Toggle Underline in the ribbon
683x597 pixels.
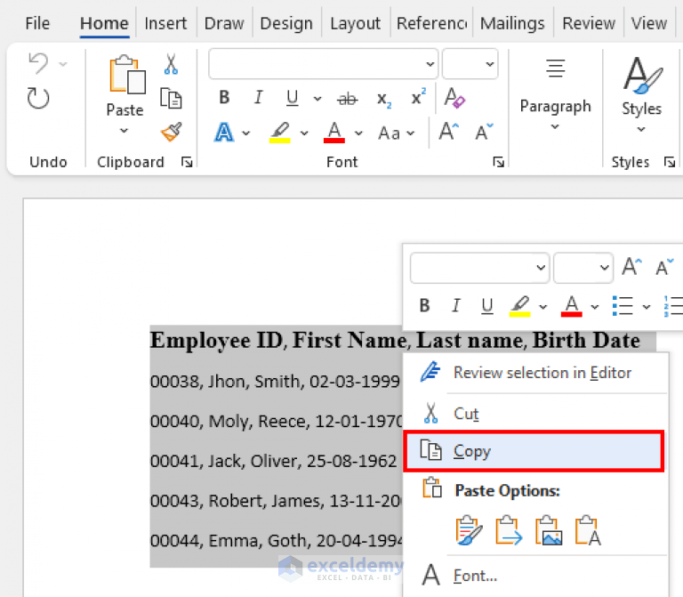pyautogui.click(x=293, y=98)
